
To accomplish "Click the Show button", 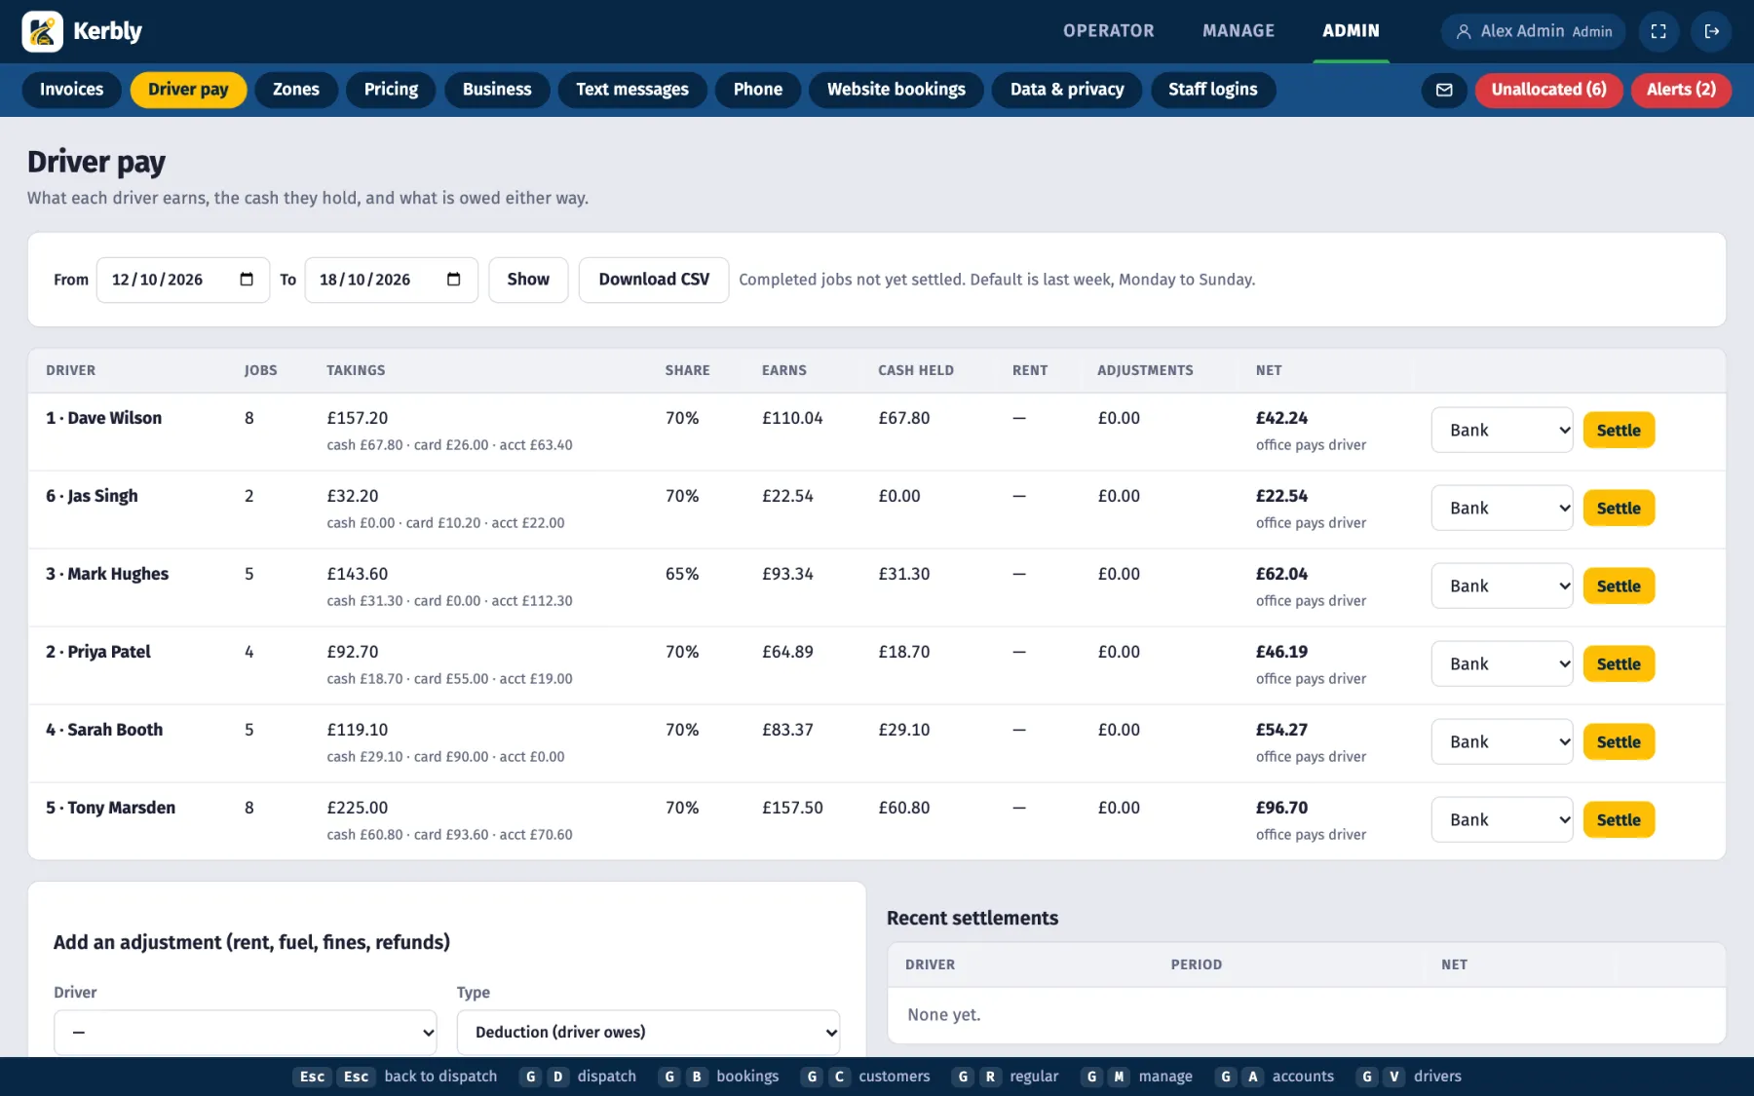I will (528, 280).
